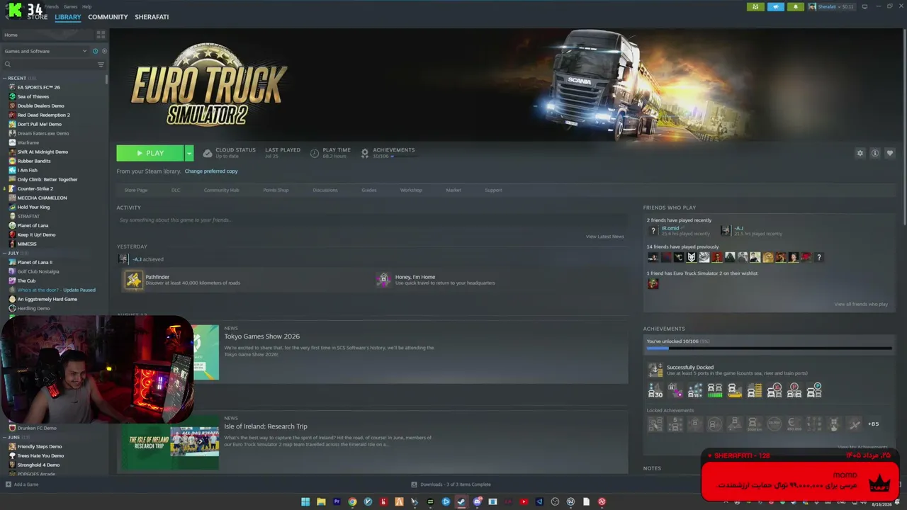Open YouTube app from the taskbar

coord(524,502)
